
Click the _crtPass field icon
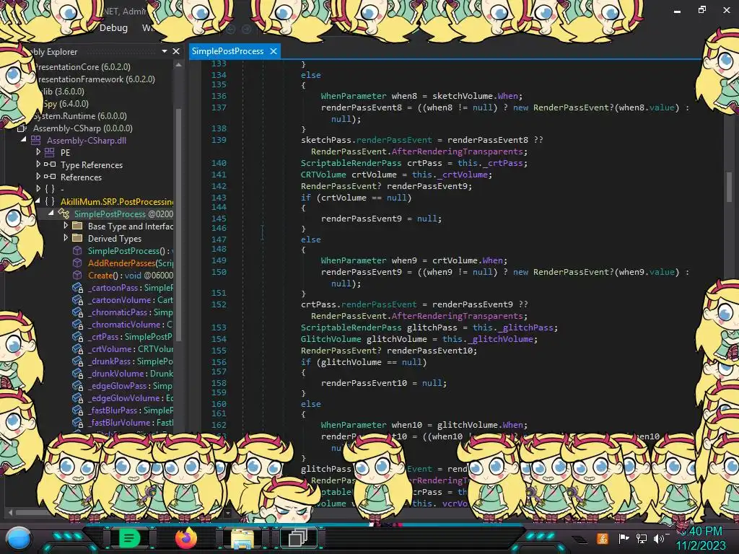click(78, 337)
